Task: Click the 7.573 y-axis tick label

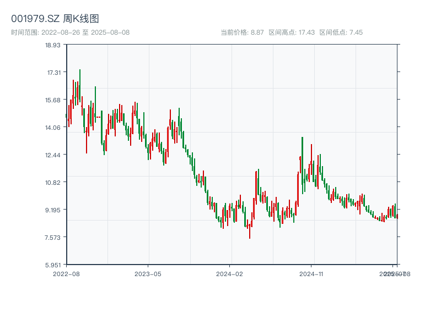Action: tap(52, 238)
